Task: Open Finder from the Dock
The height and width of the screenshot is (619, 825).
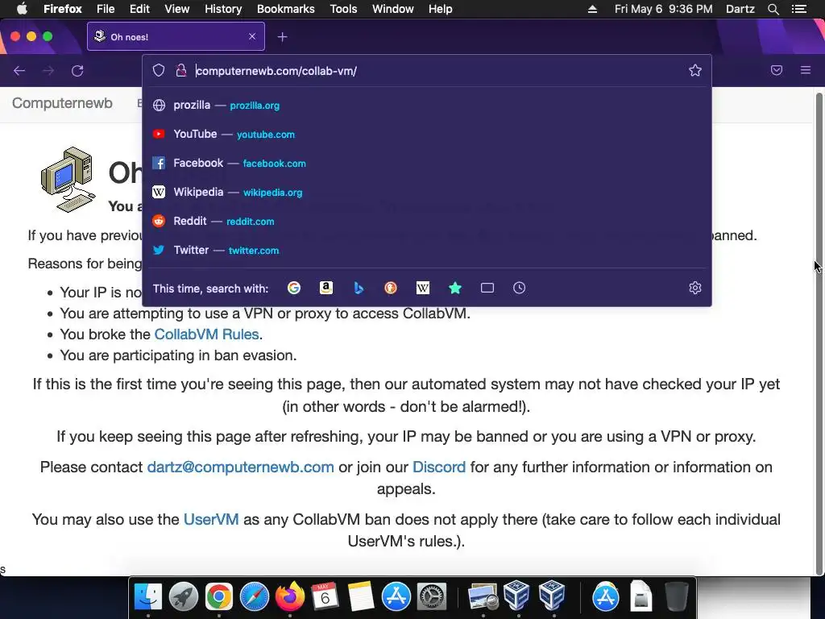Action: coord(148,596)
